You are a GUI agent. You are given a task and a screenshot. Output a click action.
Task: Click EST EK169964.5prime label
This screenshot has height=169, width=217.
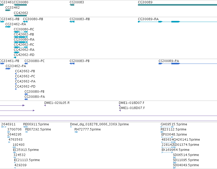[x=175, y=150]
